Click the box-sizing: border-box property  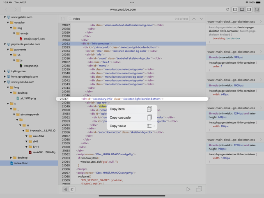(226, 38)
